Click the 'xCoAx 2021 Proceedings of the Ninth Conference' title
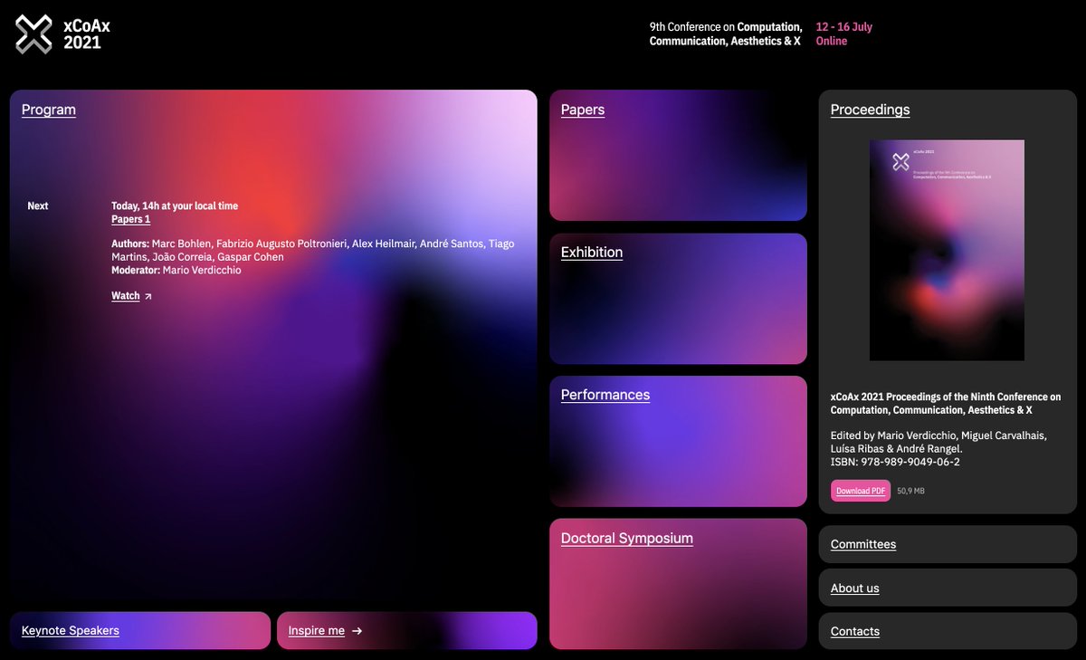This screenshot has height=660, width=1086. click(946, 404)
